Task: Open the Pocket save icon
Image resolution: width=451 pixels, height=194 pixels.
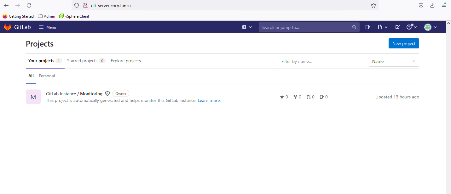Action: 421,5
